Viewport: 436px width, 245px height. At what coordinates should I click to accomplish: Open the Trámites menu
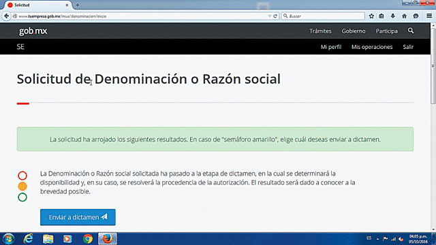[x=320, y=31]
